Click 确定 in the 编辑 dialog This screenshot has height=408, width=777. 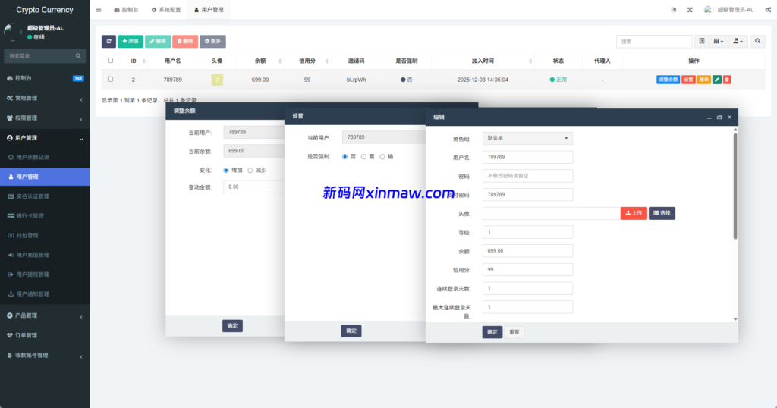[492, 331]
